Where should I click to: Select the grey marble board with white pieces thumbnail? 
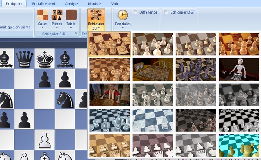click(153, 44)
